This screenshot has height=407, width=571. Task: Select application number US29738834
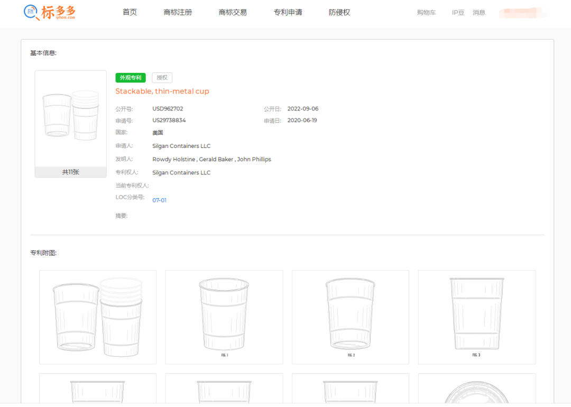click(x=169, y=120)
